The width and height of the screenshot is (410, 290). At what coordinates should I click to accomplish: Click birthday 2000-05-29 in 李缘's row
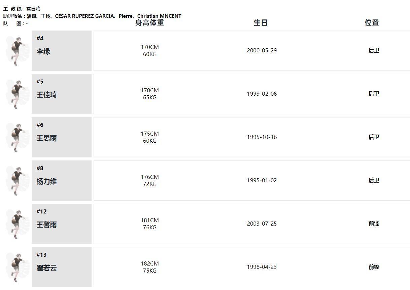[x=262, y=50]
